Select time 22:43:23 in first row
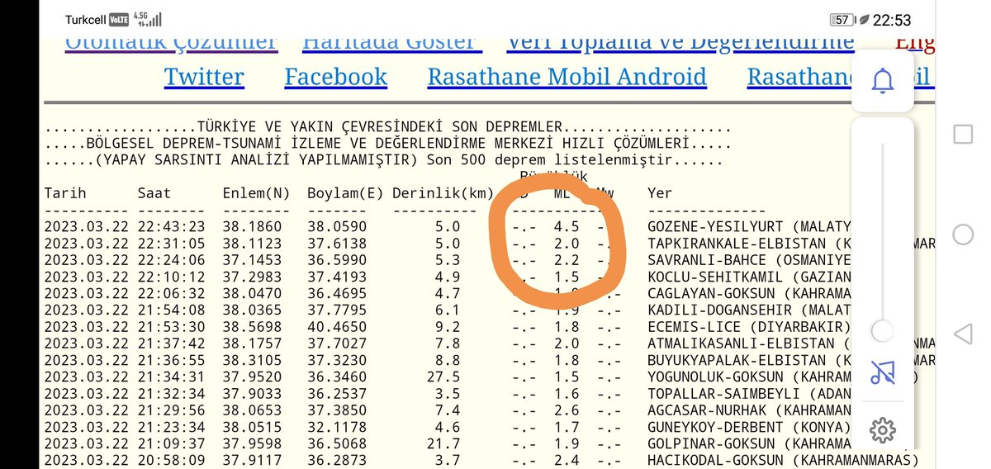This screenshot has width=991, height=469. (x=172, y=225)
